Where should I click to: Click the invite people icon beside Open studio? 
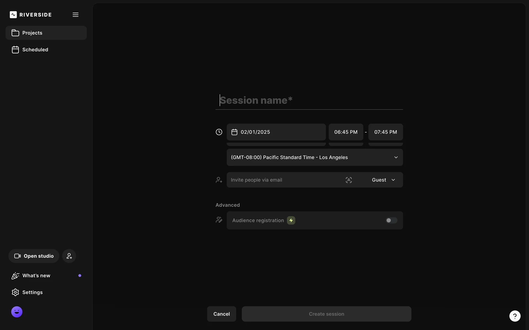(69, 256)
